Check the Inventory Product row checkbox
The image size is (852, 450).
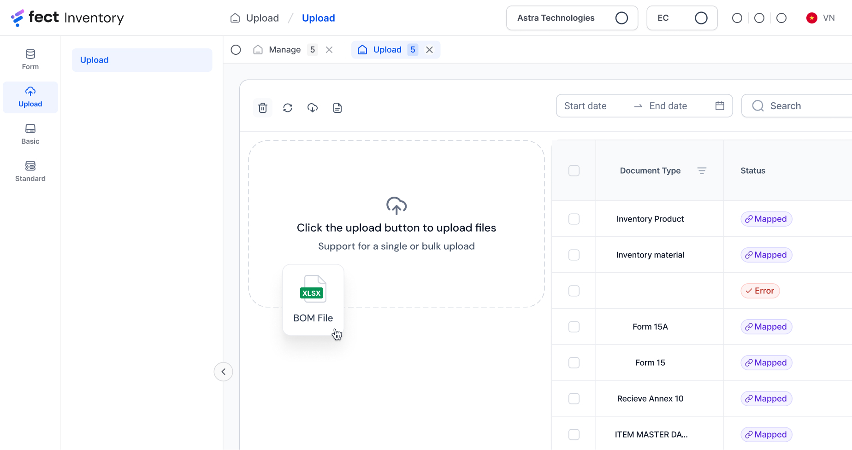click(574, 219)
